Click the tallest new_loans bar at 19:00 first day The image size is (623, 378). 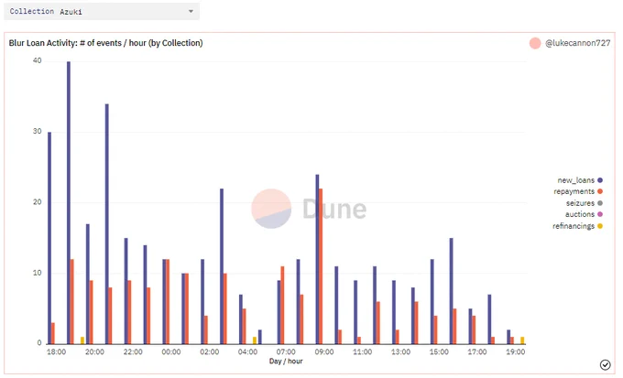[x=69, y=202]
